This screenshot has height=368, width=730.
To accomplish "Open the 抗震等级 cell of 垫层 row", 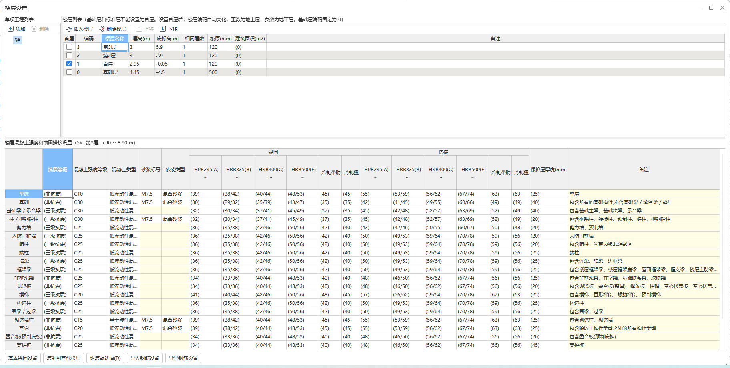I will pos(58,194).
